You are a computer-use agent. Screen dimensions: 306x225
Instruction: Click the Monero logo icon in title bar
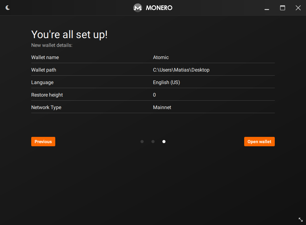(138, 8)
